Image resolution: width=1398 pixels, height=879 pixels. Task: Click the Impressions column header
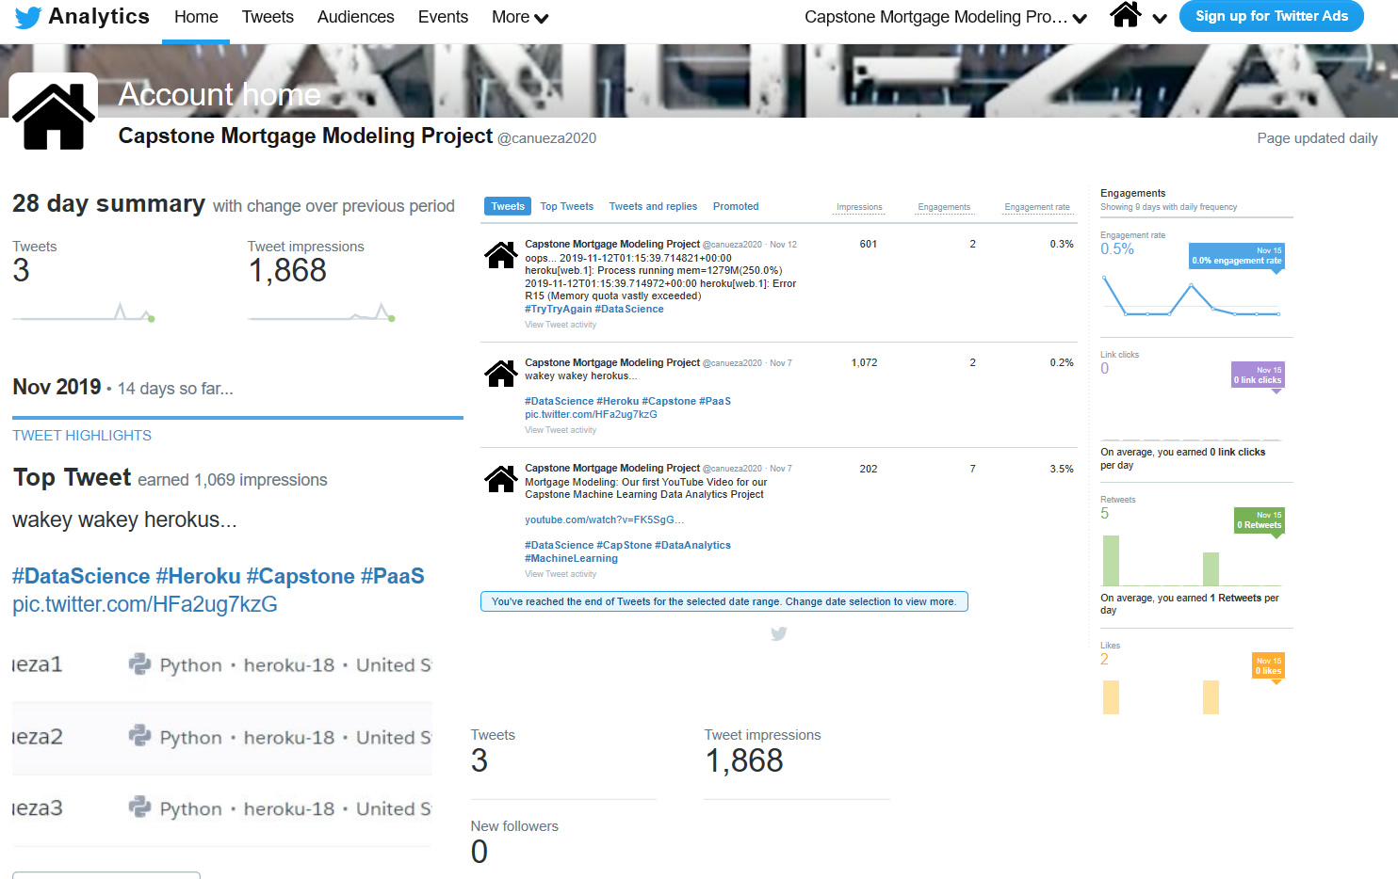(859, 207)
